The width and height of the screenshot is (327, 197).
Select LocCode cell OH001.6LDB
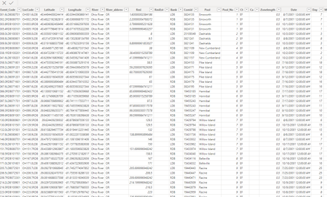click(30, 15)
